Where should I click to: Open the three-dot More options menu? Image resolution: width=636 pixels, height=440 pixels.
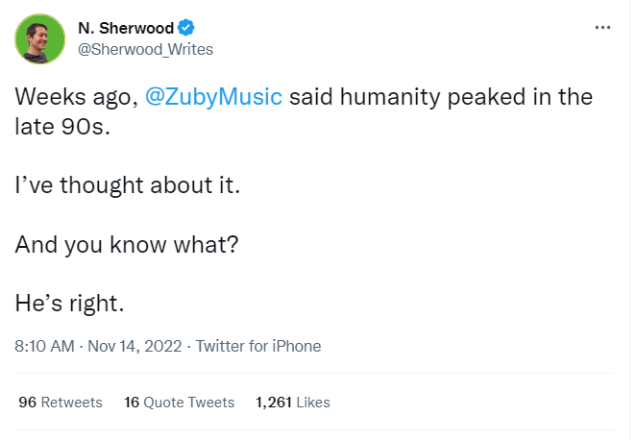point(602,27)
